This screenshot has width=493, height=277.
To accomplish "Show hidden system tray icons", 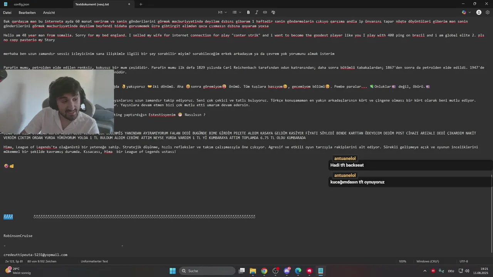I will pos(425,271).
